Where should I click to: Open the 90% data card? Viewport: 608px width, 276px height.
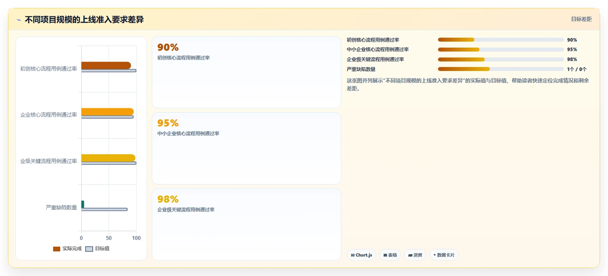(x=246, y=72)
